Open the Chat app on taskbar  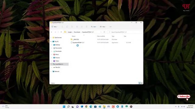[x=77, y=107]
